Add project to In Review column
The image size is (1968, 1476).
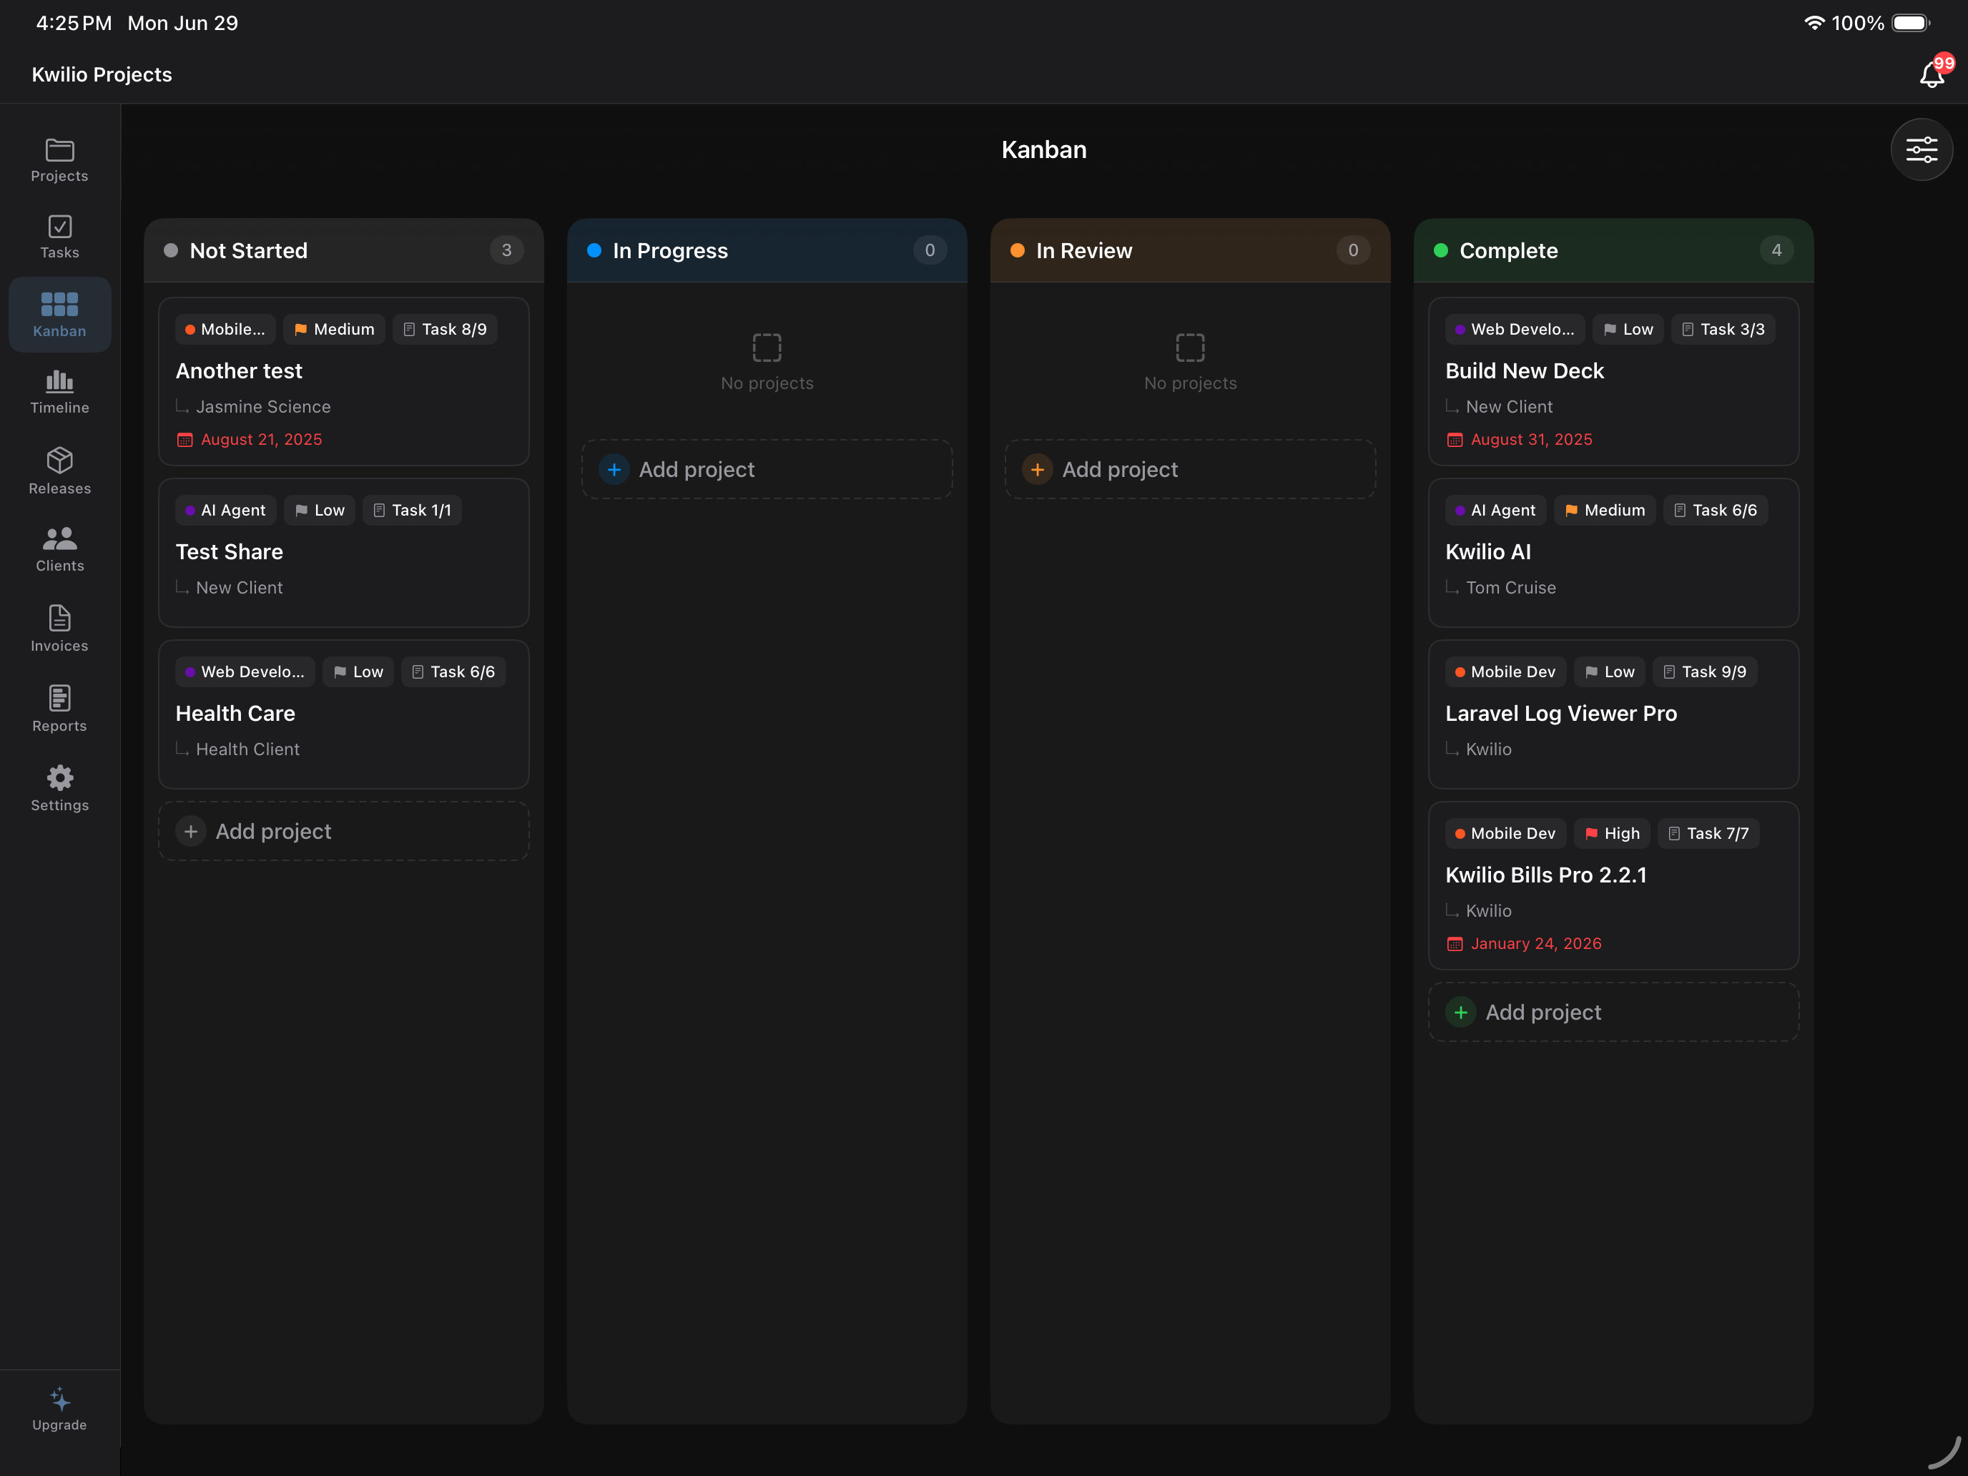(1191, 469)
